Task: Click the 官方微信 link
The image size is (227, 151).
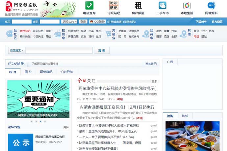Action: coord(217,22)
